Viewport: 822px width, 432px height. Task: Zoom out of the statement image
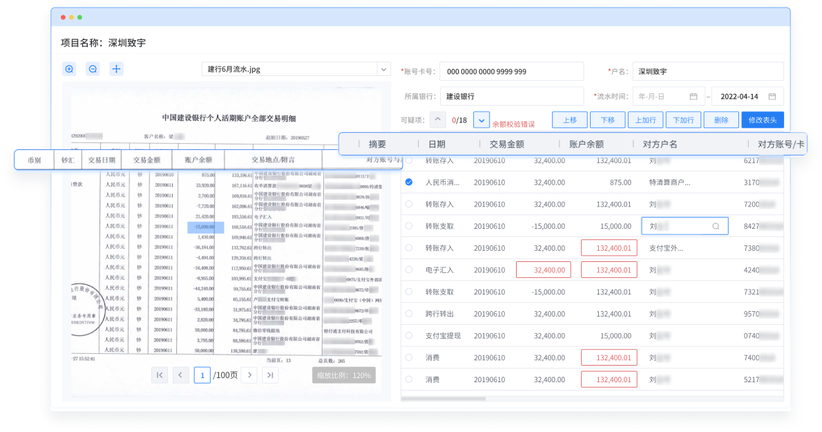pos(93,68)
